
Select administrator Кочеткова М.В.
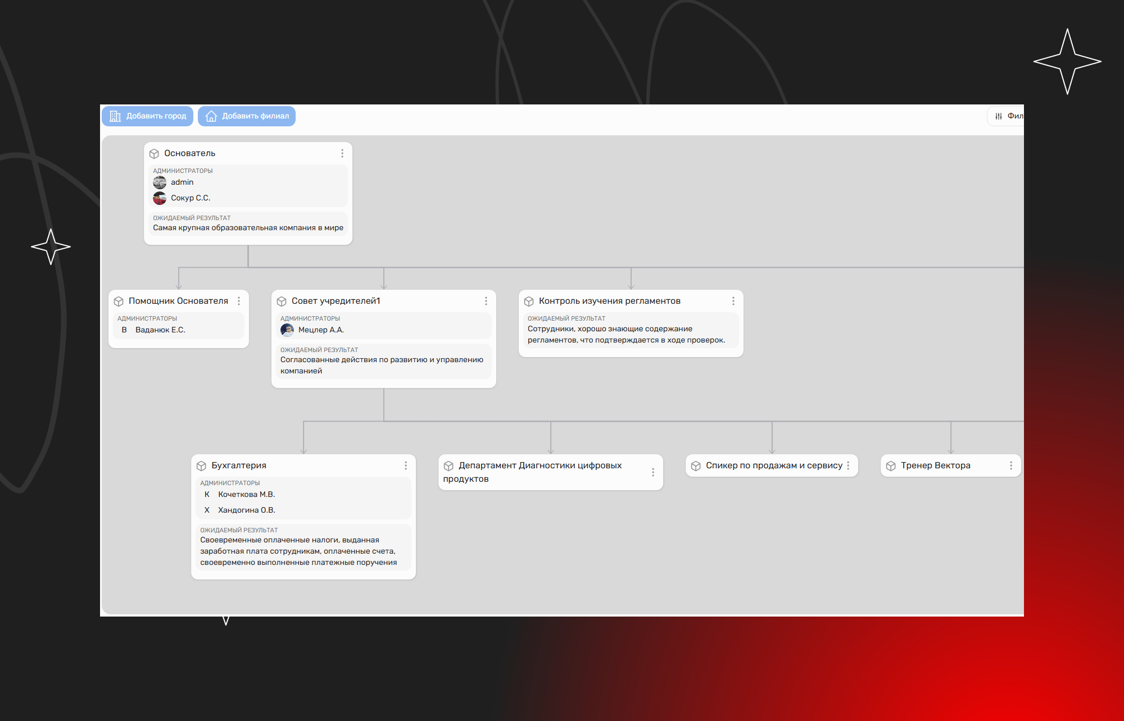tap(246, 495)
